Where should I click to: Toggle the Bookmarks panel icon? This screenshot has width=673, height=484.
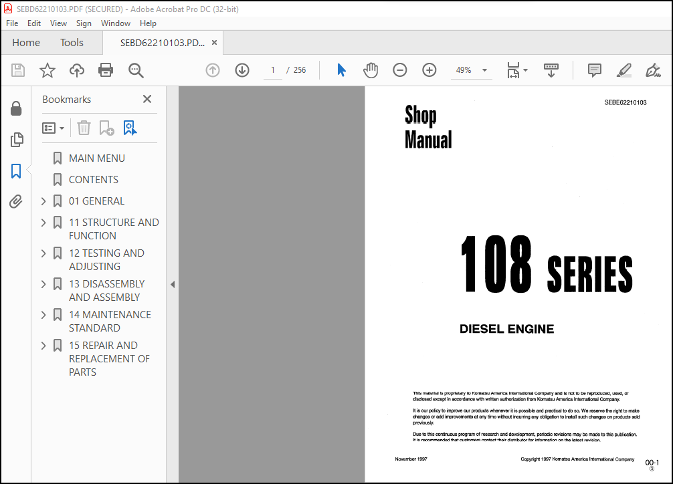[x=16, y=170]
